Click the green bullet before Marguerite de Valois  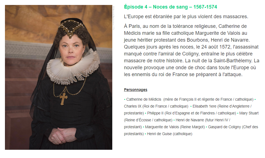click(143, 127)
